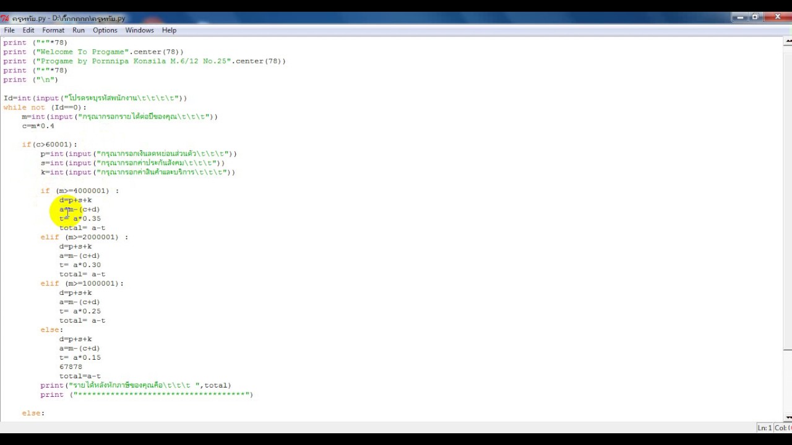Click the p=int(input( line
Screen dimensions: 792x445
tap(139, 154)
